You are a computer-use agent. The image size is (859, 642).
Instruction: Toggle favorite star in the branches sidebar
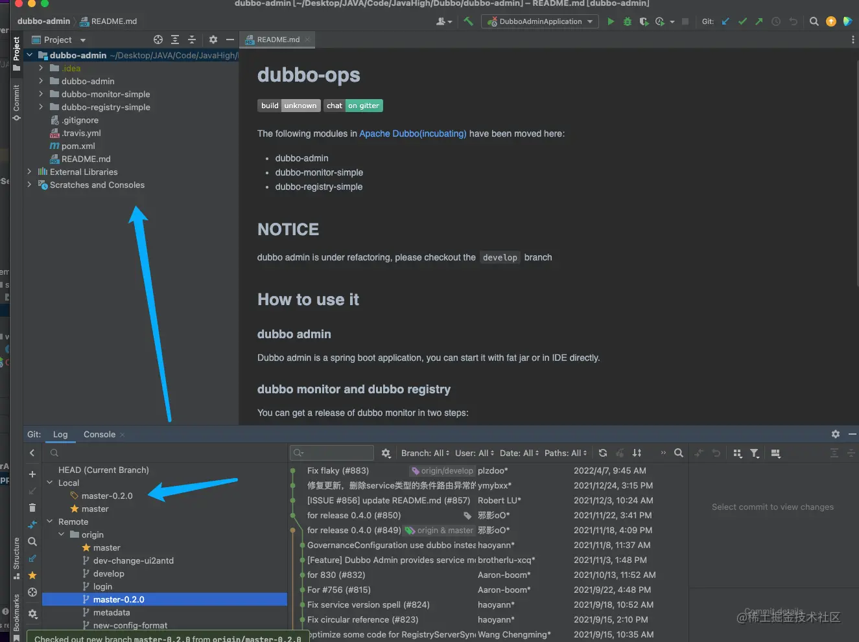point(32,575)
